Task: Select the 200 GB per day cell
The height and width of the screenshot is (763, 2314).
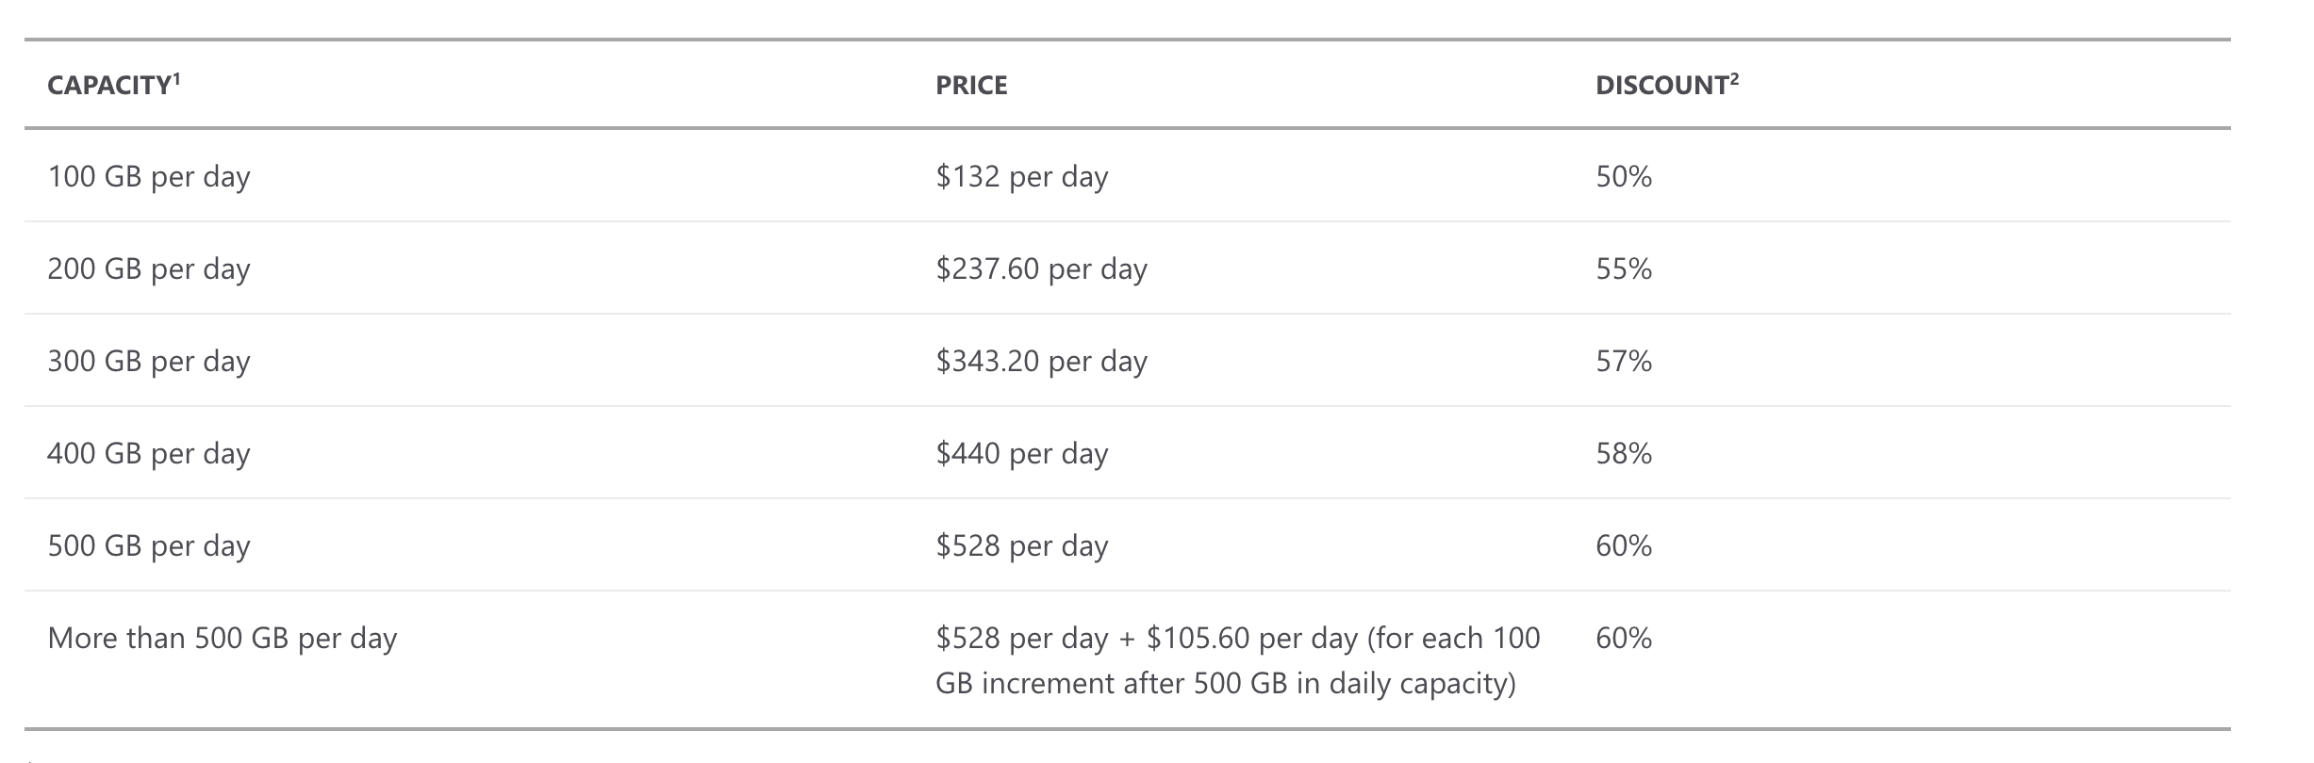Action: (x=149, y=269)
